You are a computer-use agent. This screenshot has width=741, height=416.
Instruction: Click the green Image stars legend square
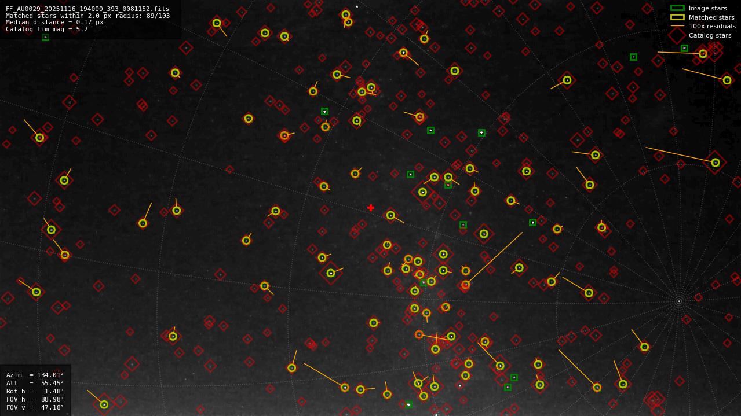tap(677, 8)
